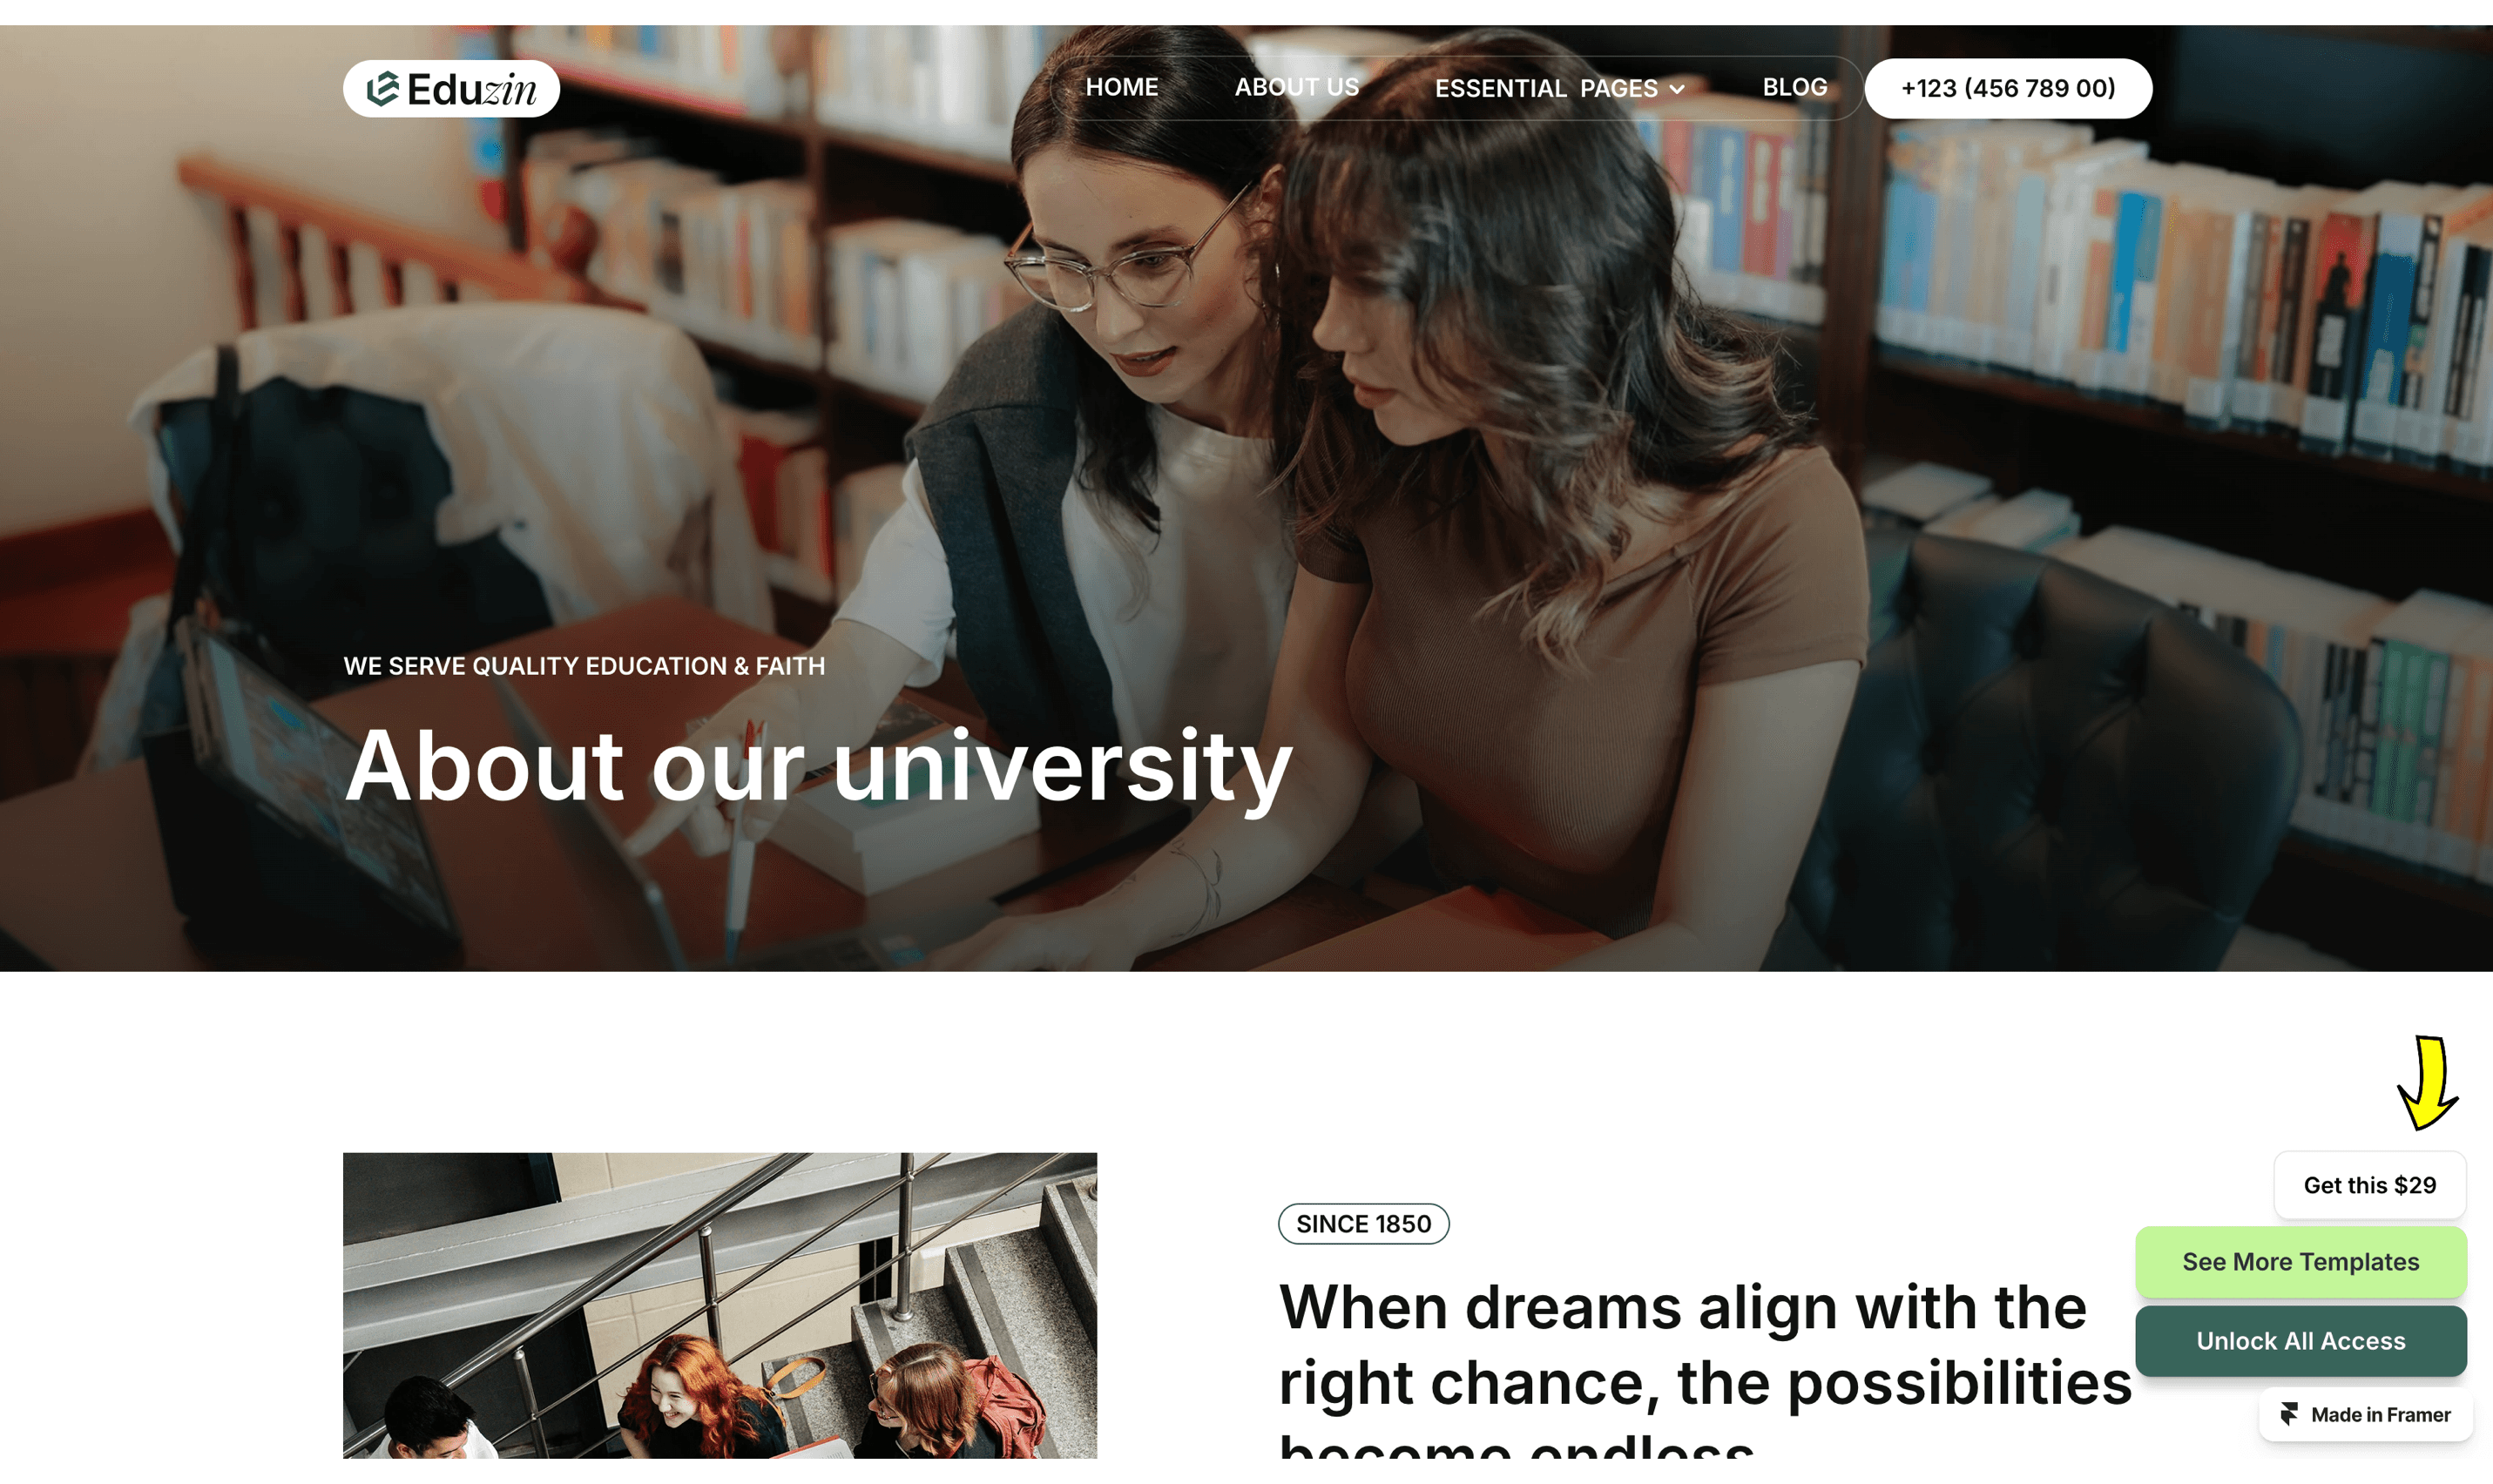Viewport: 2493px width, 1484px height.
Task: Open the students on stairs photo
Action: click(719, 1305)
